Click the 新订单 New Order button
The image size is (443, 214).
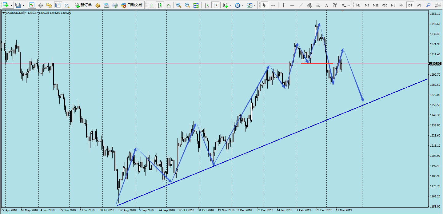click(83, 5)
